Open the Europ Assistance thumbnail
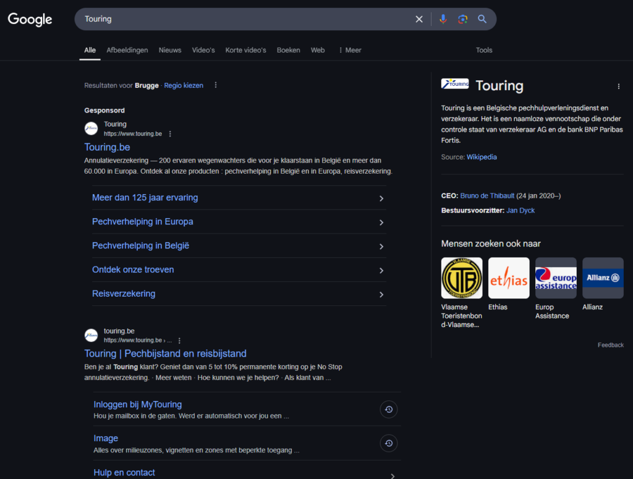The height and width of the screenshot is (479, 633). 556,278
